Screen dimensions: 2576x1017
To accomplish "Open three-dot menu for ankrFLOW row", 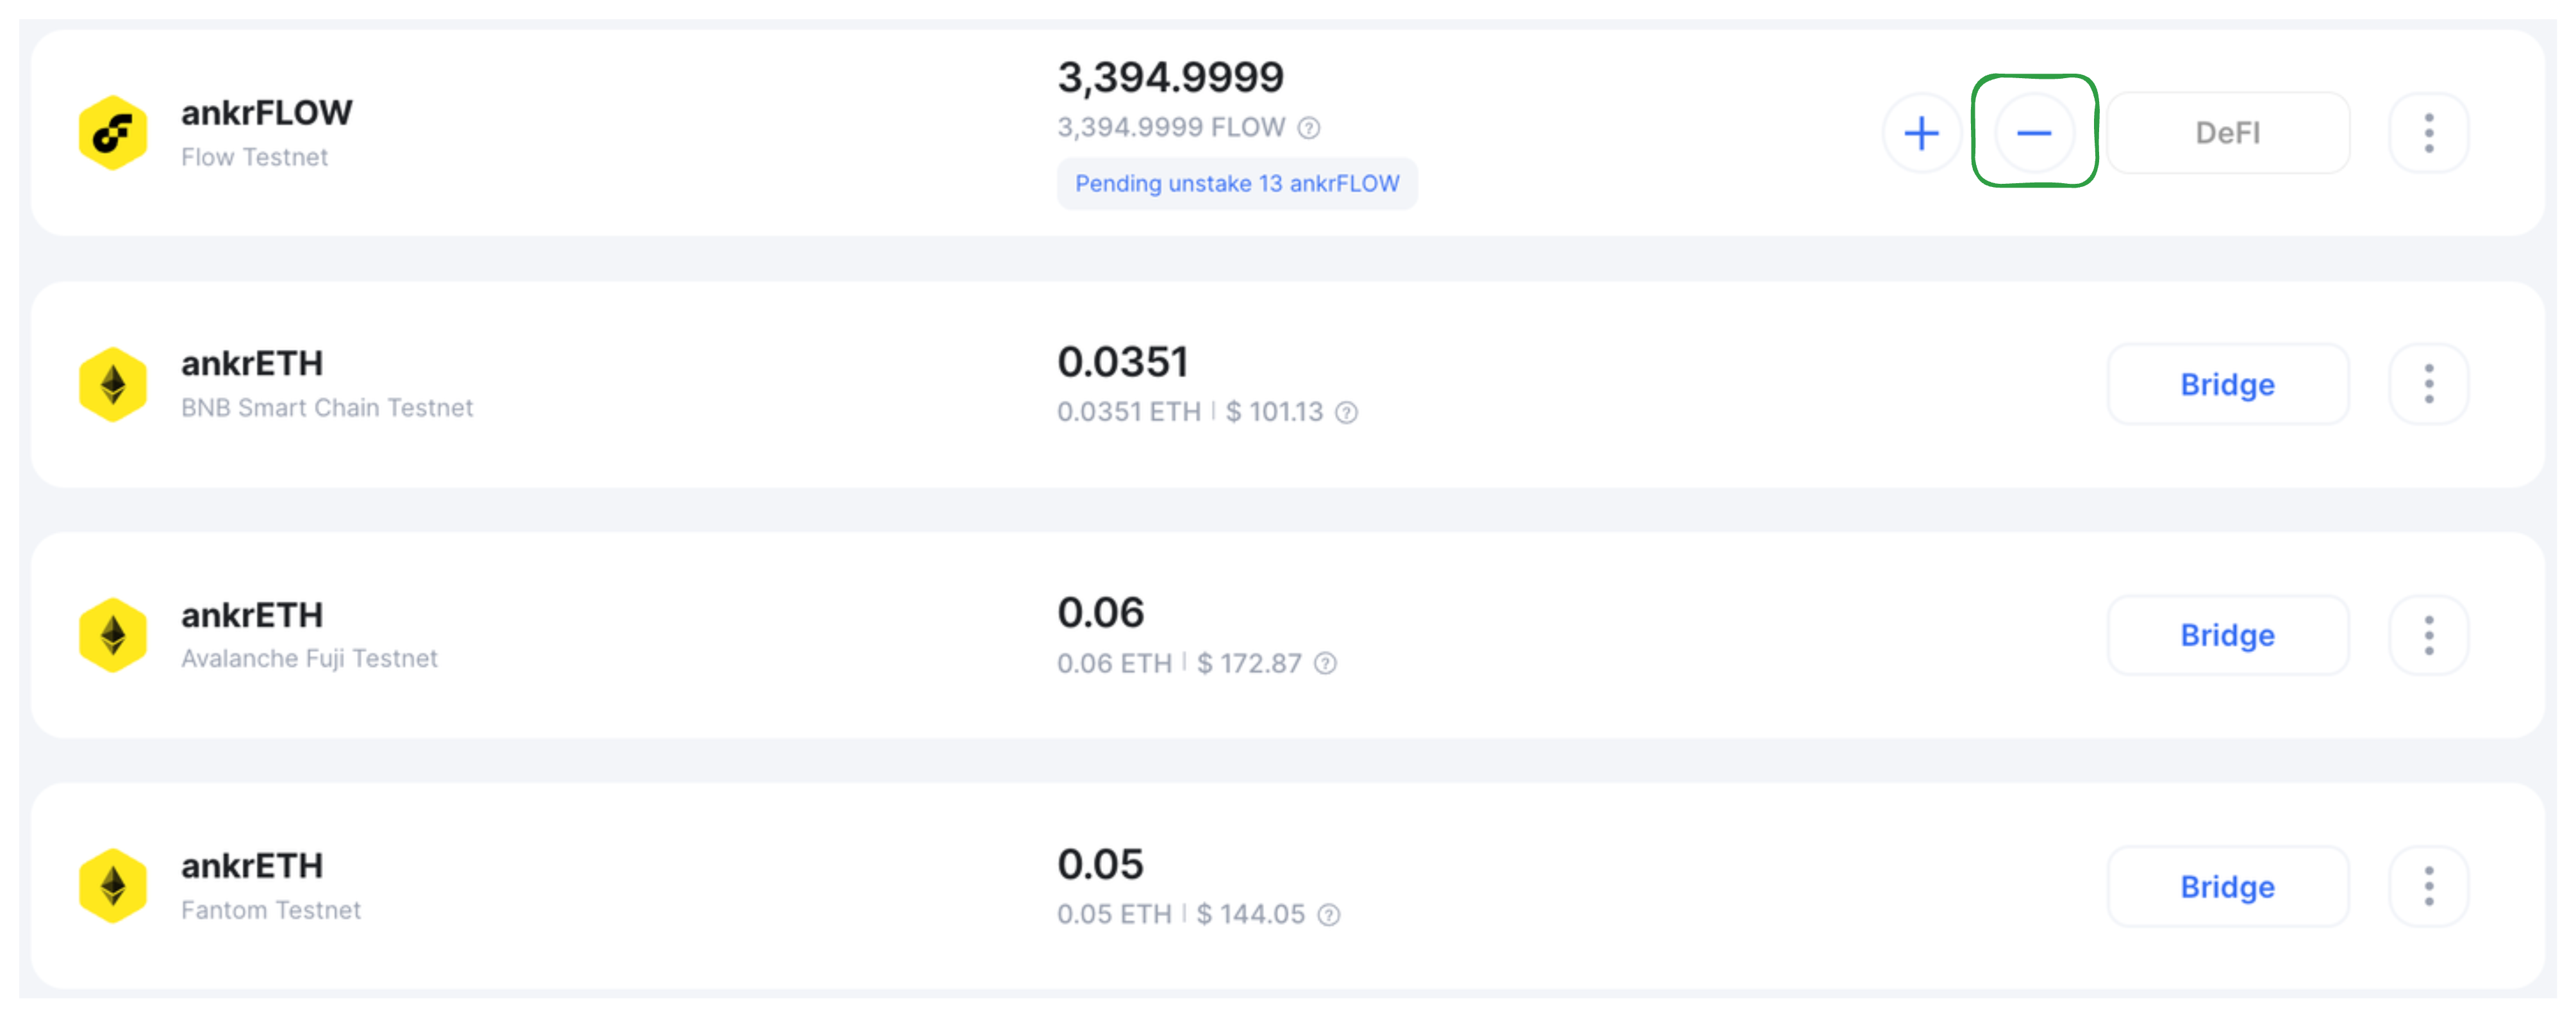I will click(x=2428, y=133).
